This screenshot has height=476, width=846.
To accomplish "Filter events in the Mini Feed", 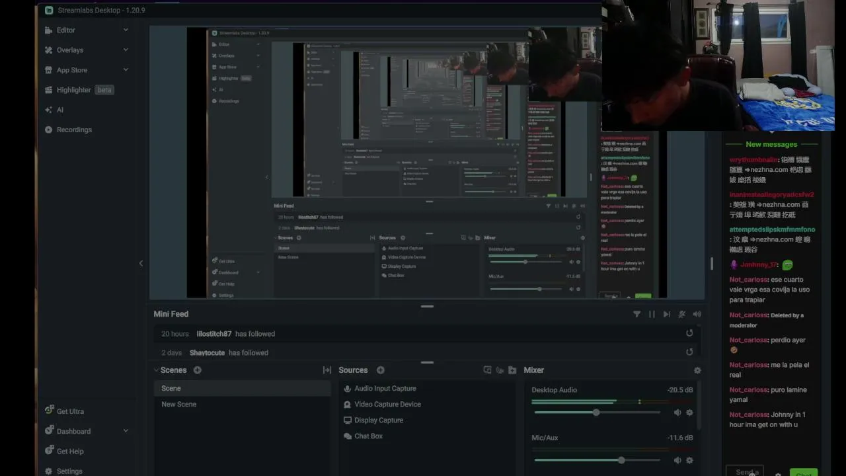I will [636, 315].
